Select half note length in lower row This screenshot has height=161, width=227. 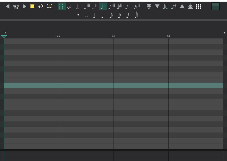pos(94,16)
